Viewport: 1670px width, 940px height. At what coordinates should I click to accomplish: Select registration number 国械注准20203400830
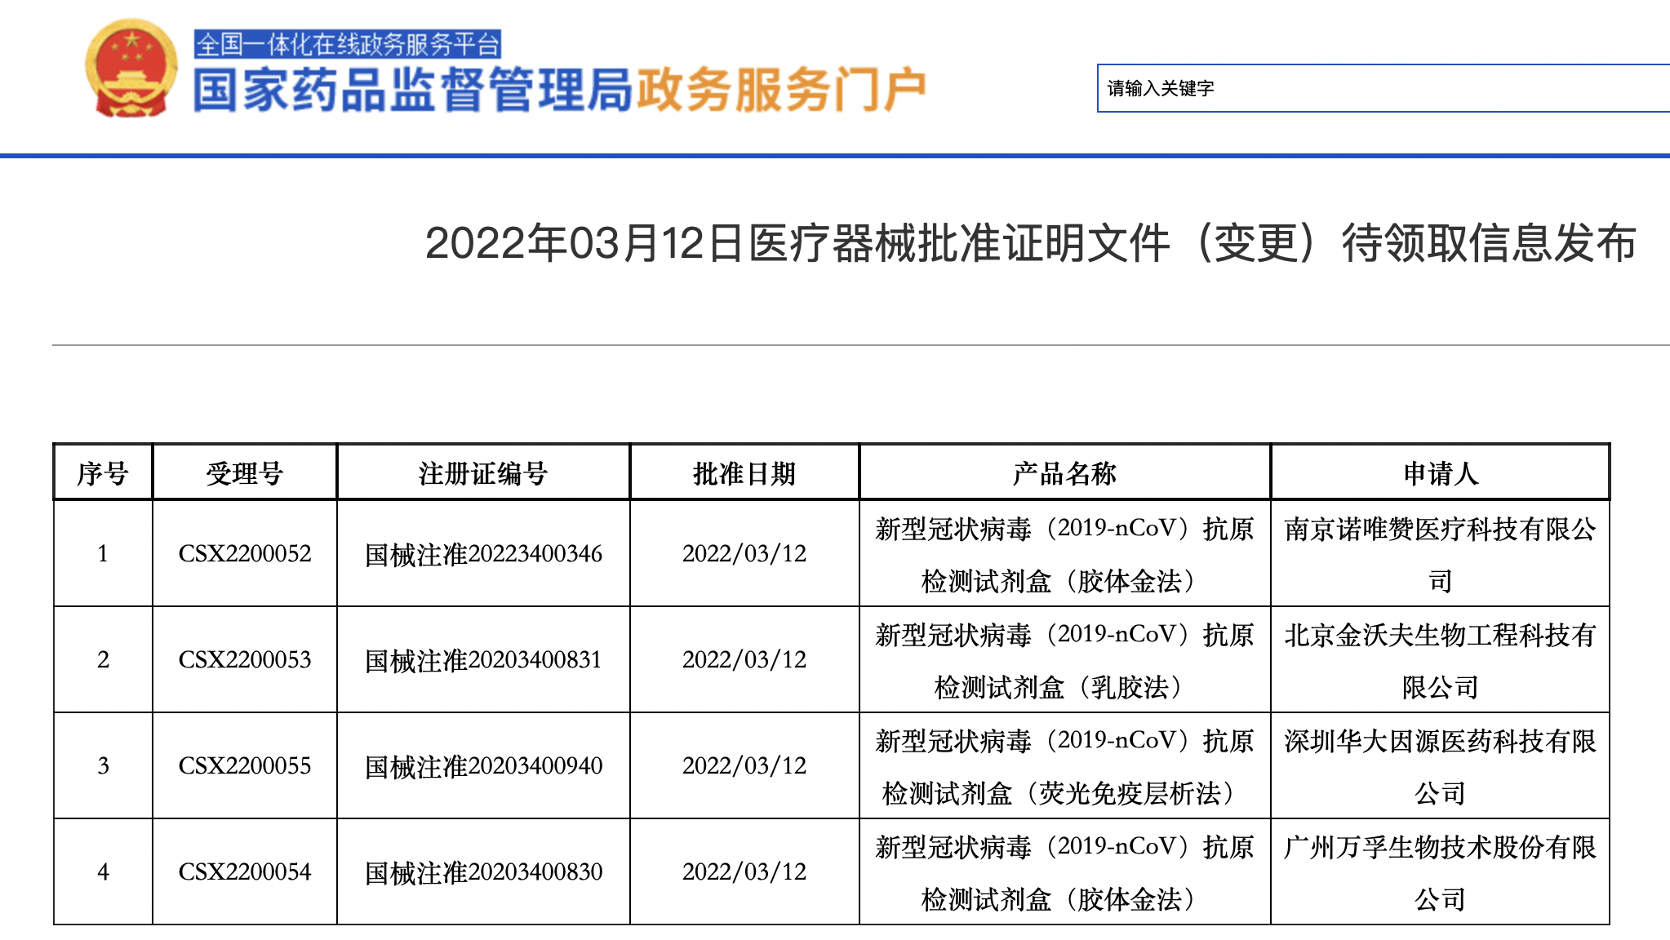[x=483, y=872]
